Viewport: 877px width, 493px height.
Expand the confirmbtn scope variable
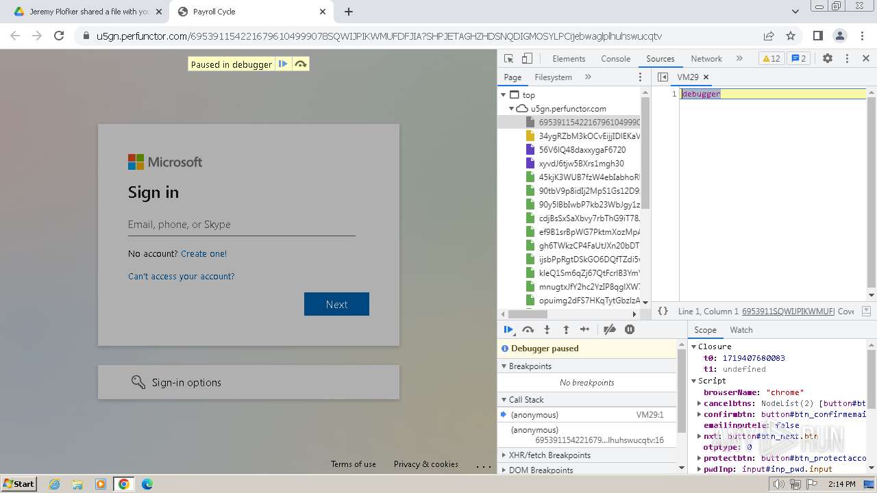(699, 414)
